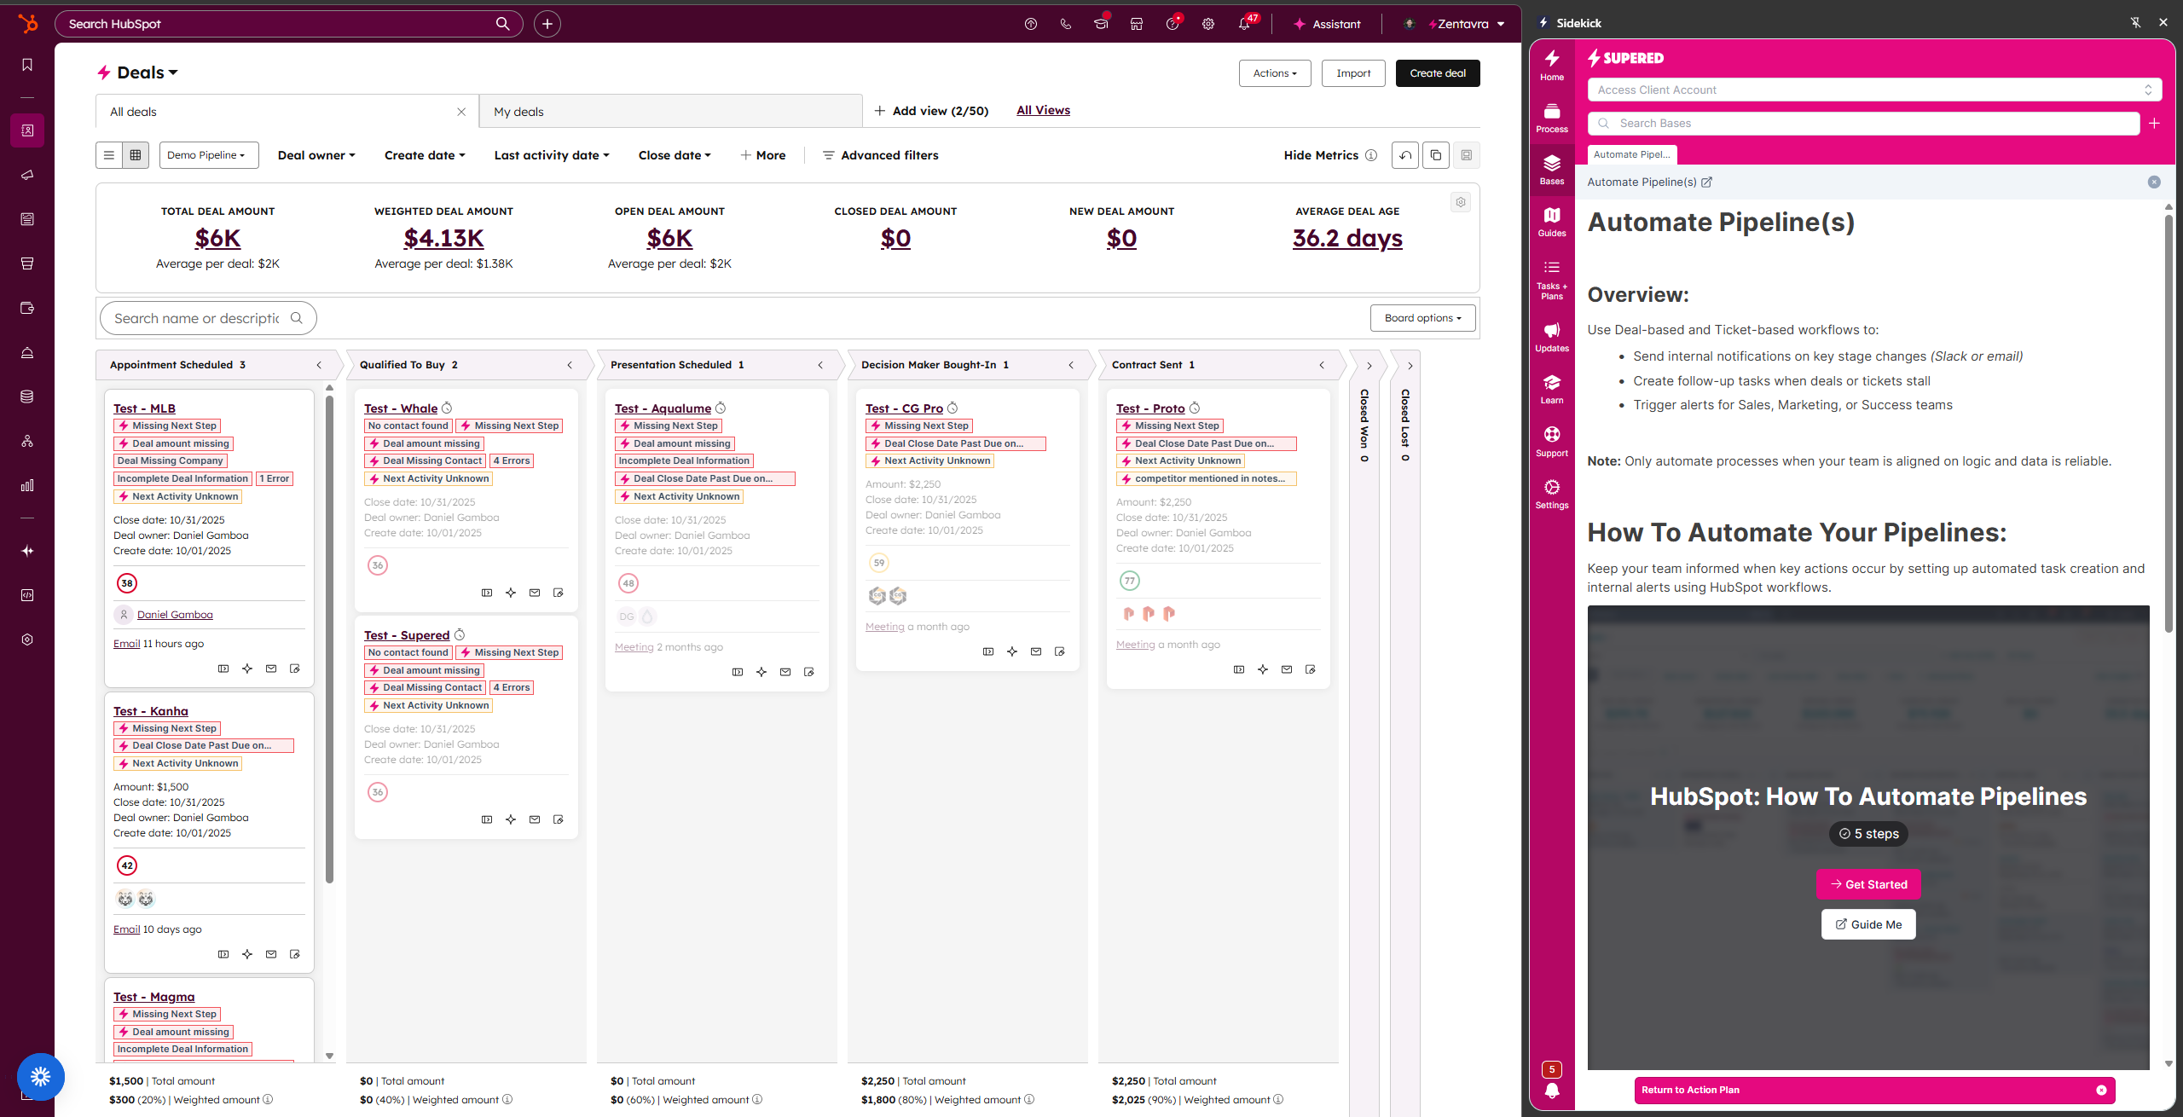Open Create date filter dropdown
The width and height of the screenshot is (2183, 1117).
tap(425, 155)
